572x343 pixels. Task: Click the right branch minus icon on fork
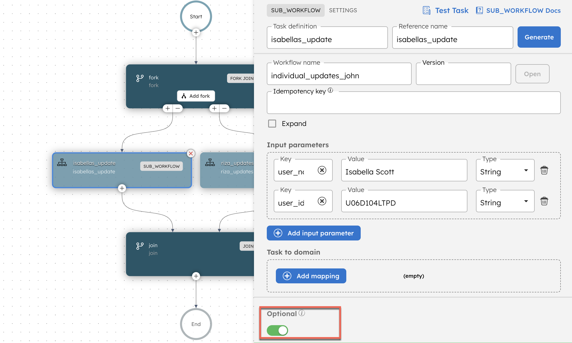click(x=224, y=108)
